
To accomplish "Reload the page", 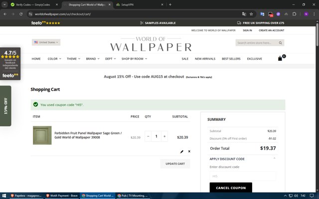I will pos(21,14).
